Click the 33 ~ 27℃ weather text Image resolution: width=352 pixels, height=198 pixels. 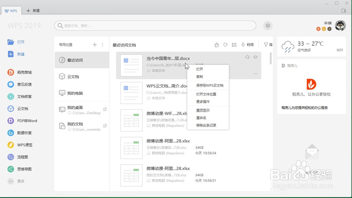[x=310, y=44]
